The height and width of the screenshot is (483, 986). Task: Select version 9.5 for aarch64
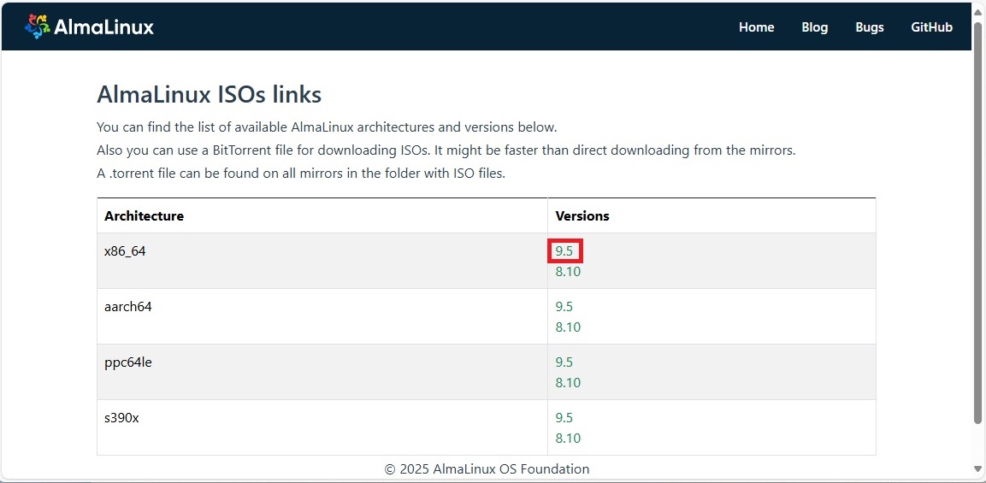[564, 307]
